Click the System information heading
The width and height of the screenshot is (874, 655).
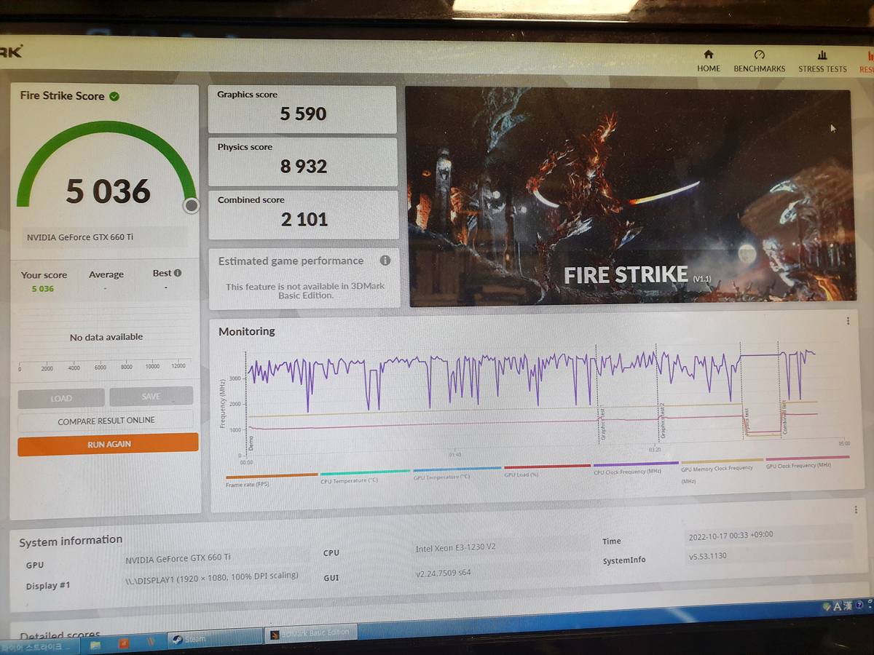[71, 541]
